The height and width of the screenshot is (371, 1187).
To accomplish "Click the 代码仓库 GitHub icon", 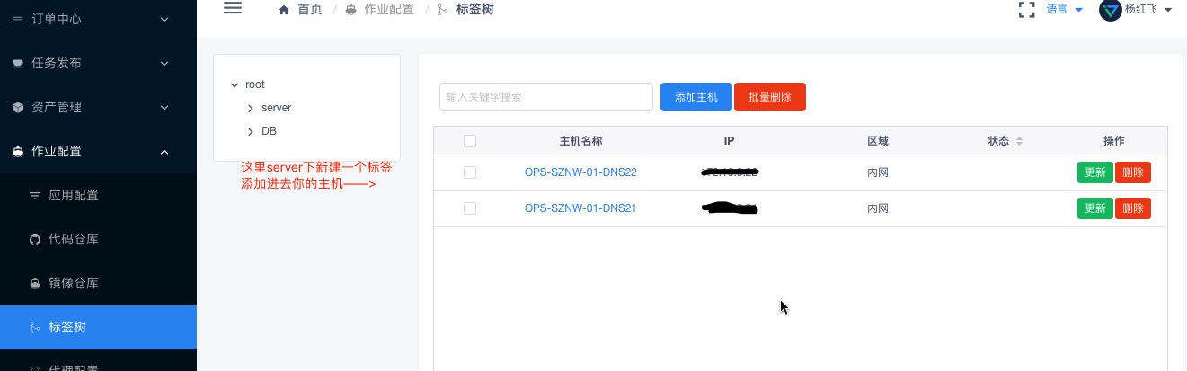I will pos(35,240).
